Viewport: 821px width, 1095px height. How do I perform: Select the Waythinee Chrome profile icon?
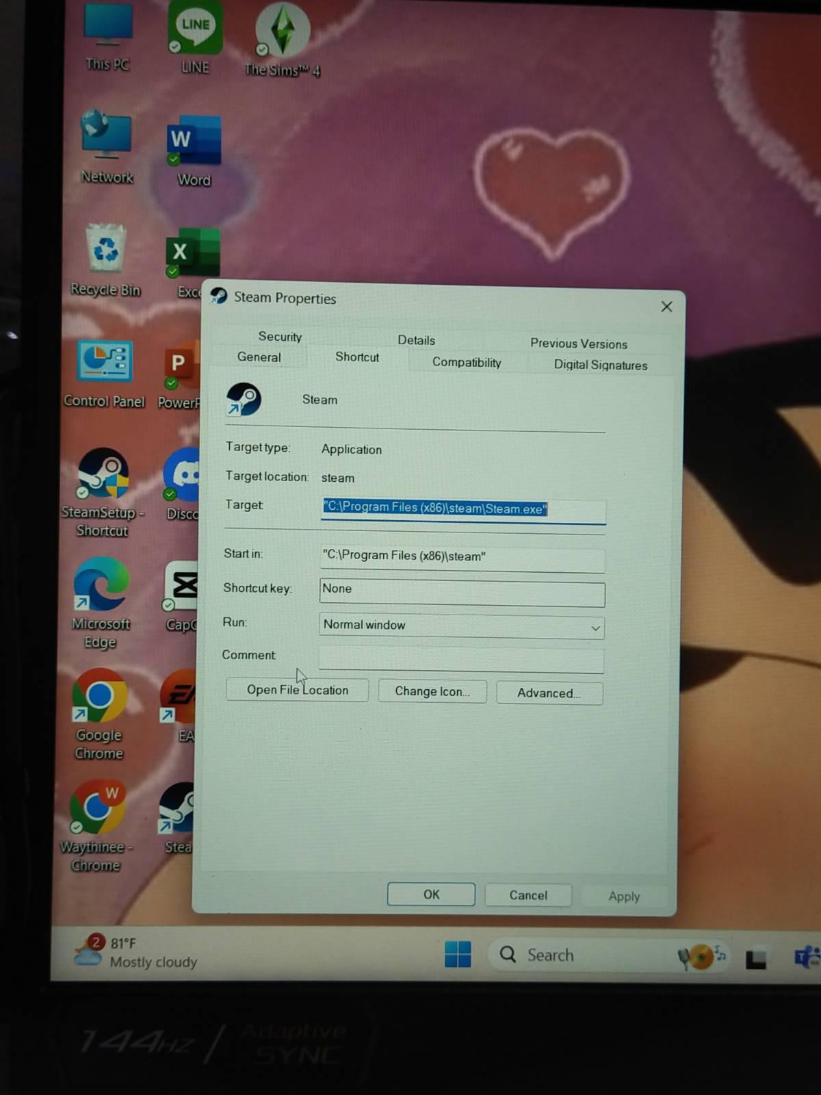(x=97, y=827)
